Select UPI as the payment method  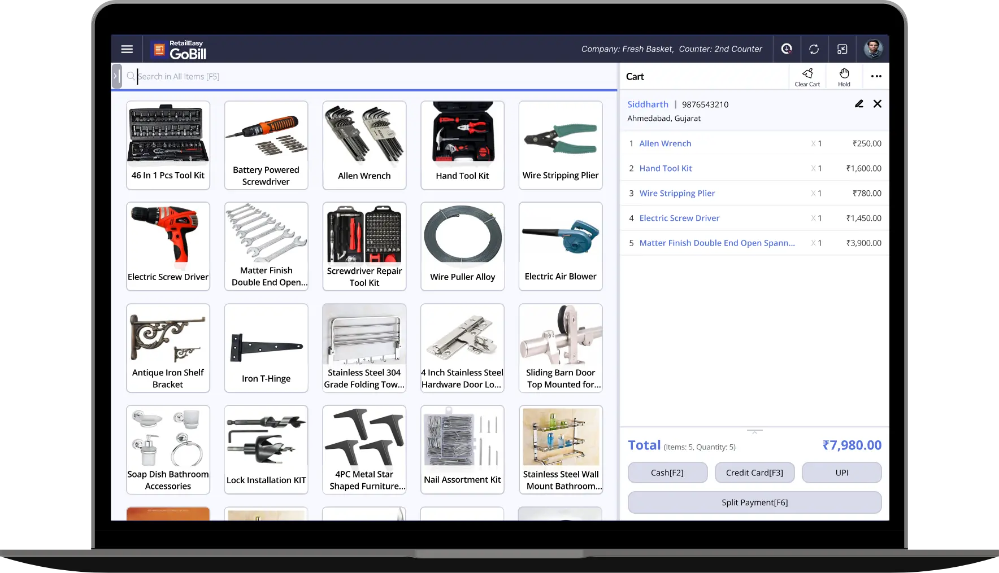coord(841,473)
